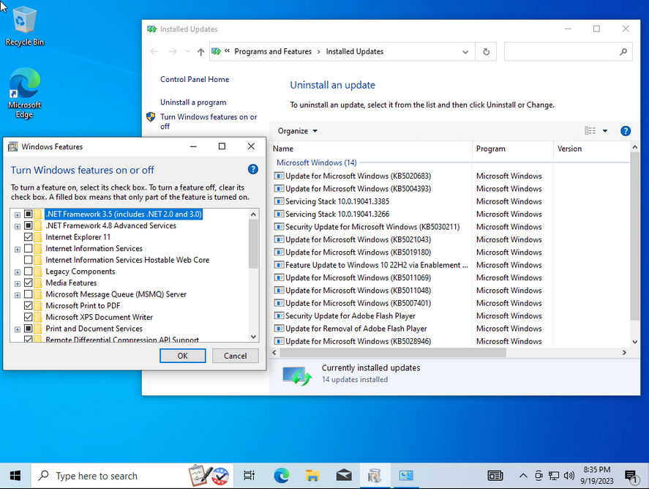Image resolution: width=649 pixels, height=489 pixels.
Task: Open the Control Panel Home link
Action: [x=195, y=80]
